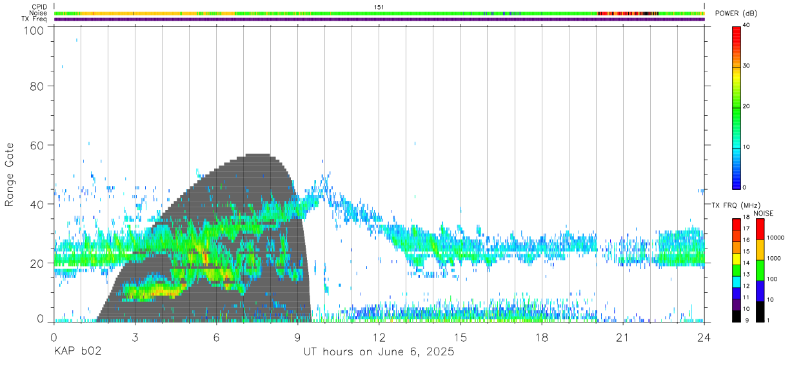Click the NOISE legend title above the noise scale
The width and height of the screenshot is (792, 365).
coord(763,213)
